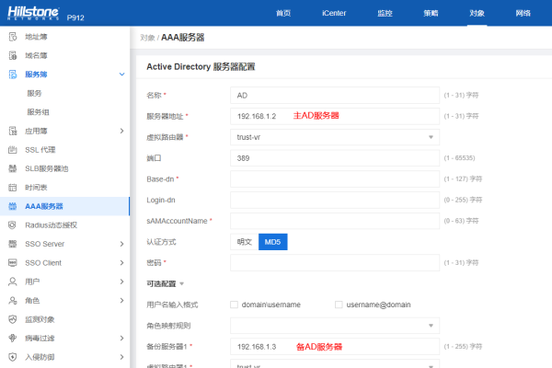Click the 用户 user icon
Viewport: 552px width, 368px height.
[13, 282]
